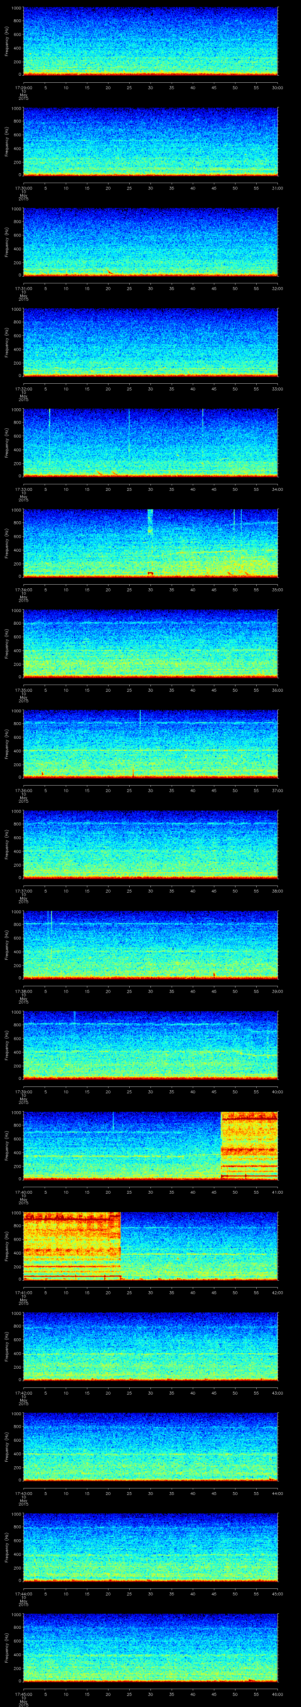
Task: Open the 17:44:00 spectrogram panel
Action: (x=150, y=1547)
